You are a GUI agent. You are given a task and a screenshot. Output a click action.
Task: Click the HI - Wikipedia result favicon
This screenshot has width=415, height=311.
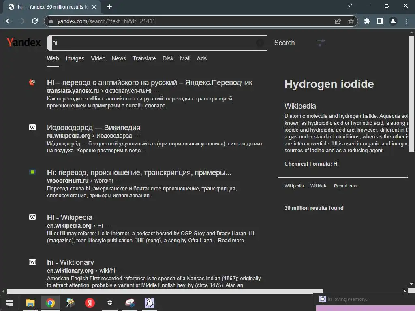(32, 217)
